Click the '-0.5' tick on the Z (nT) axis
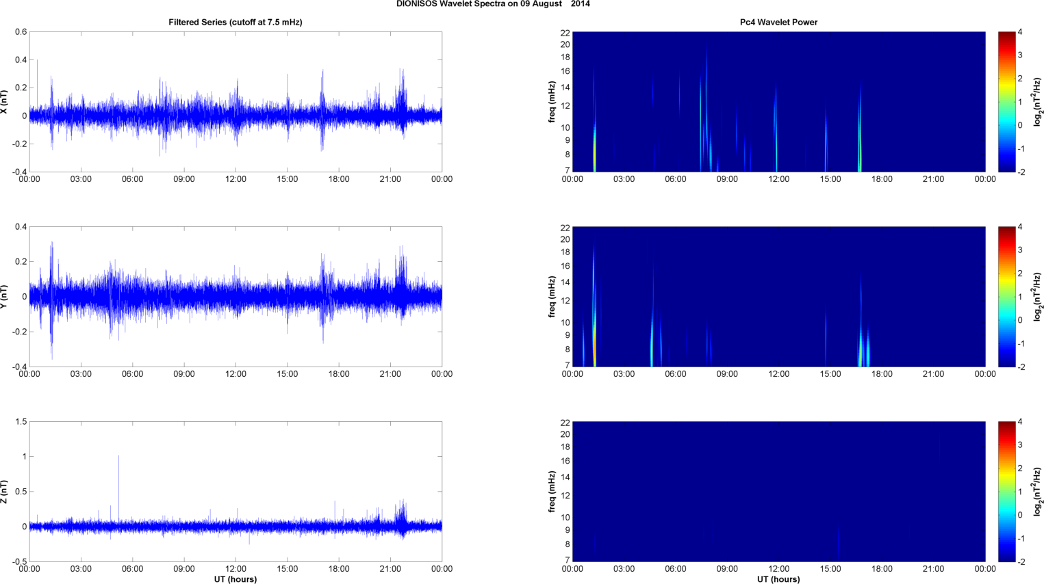Image resolution: width=1044 pixels, height=584 pixels. [19, 562]
